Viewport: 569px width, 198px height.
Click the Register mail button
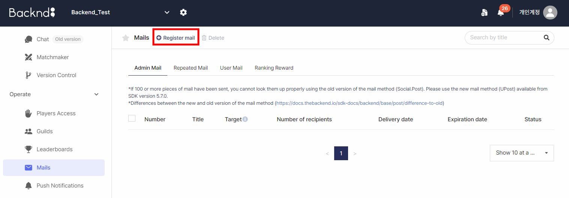pyautogui.click(x=176, y=38)
